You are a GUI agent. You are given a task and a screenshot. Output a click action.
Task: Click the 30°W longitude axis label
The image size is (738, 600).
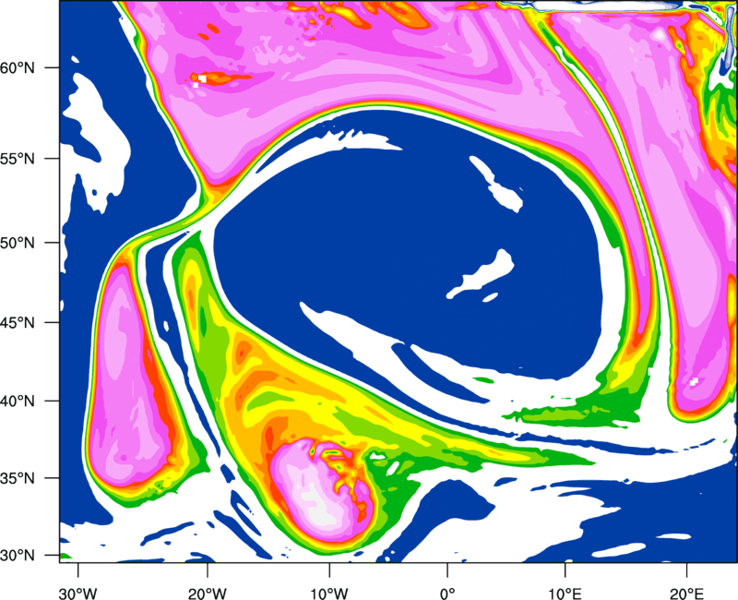78,594
